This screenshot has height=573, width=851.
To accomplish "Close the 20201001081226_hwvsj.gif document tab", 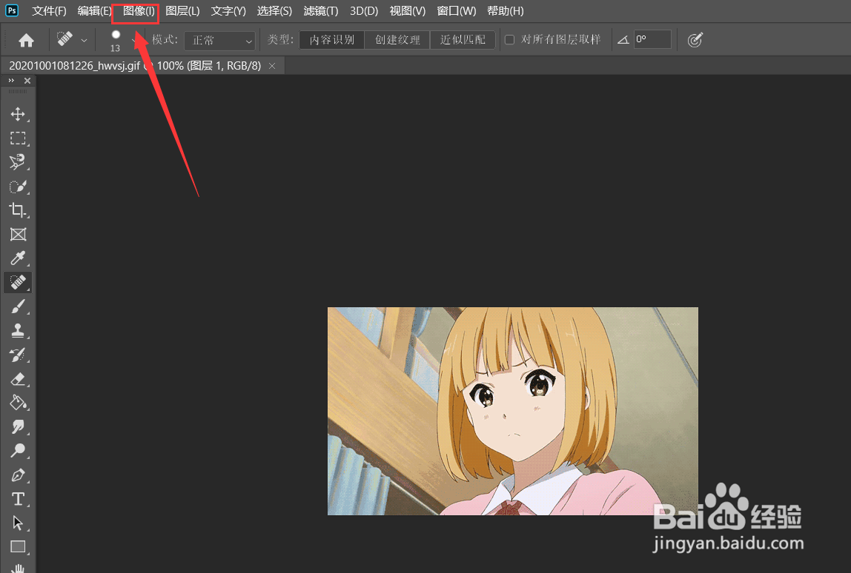I will pos(273,66).
